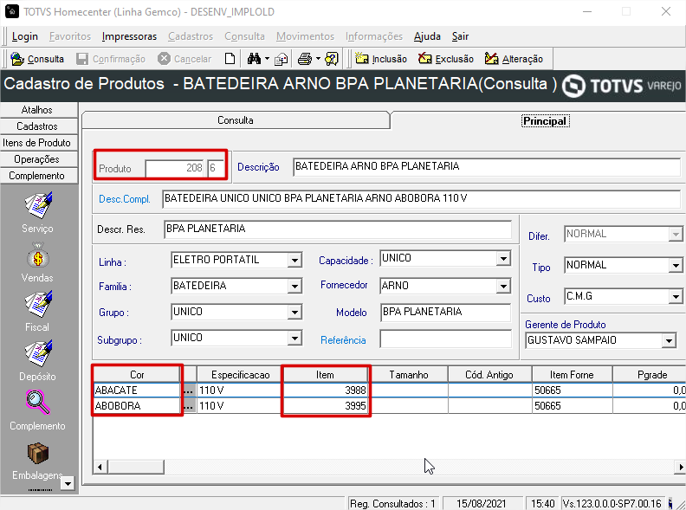Select the ABACATE color cell
Viewport: 686px width, 510px height.
(137, 391)
